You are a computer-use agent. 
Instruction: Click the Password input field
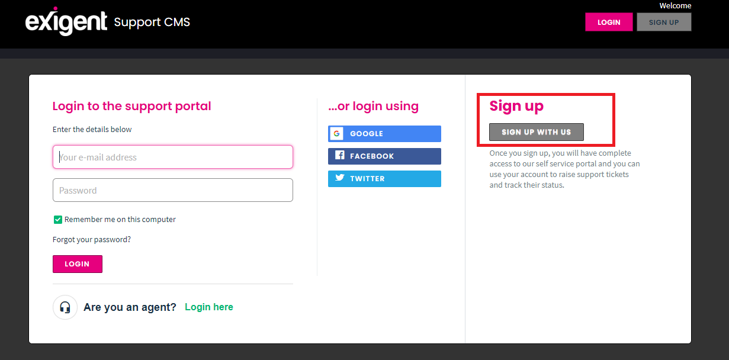click(x=172, y=190)
